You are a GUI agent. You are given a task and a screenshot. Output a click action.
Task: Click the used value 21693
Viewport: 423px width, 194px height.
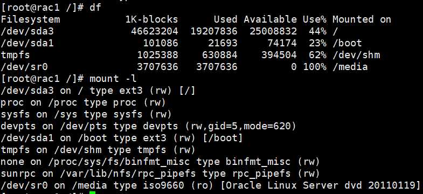(x=223, y=43)
